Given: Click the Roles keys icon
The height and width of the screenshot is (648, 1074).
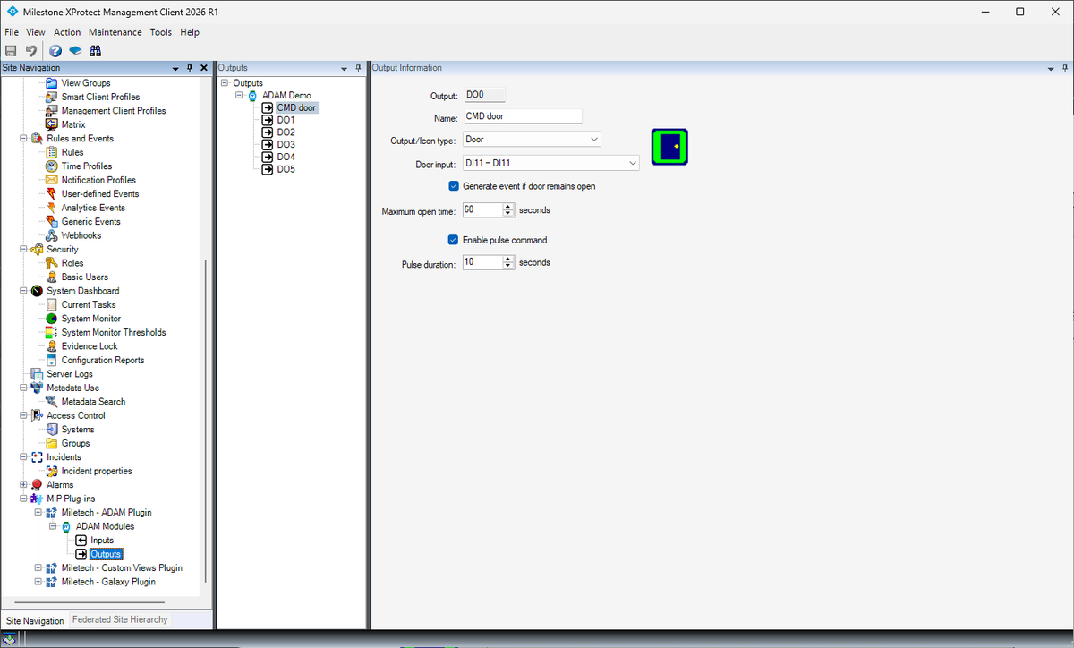Looking at the screenshot, I should point(51,263).
